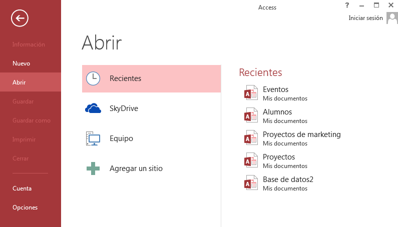Image resolution: width=398 pixels, height=227 pixels.
Task: Open Opciones in the sidebar
Action: [25, 207]
